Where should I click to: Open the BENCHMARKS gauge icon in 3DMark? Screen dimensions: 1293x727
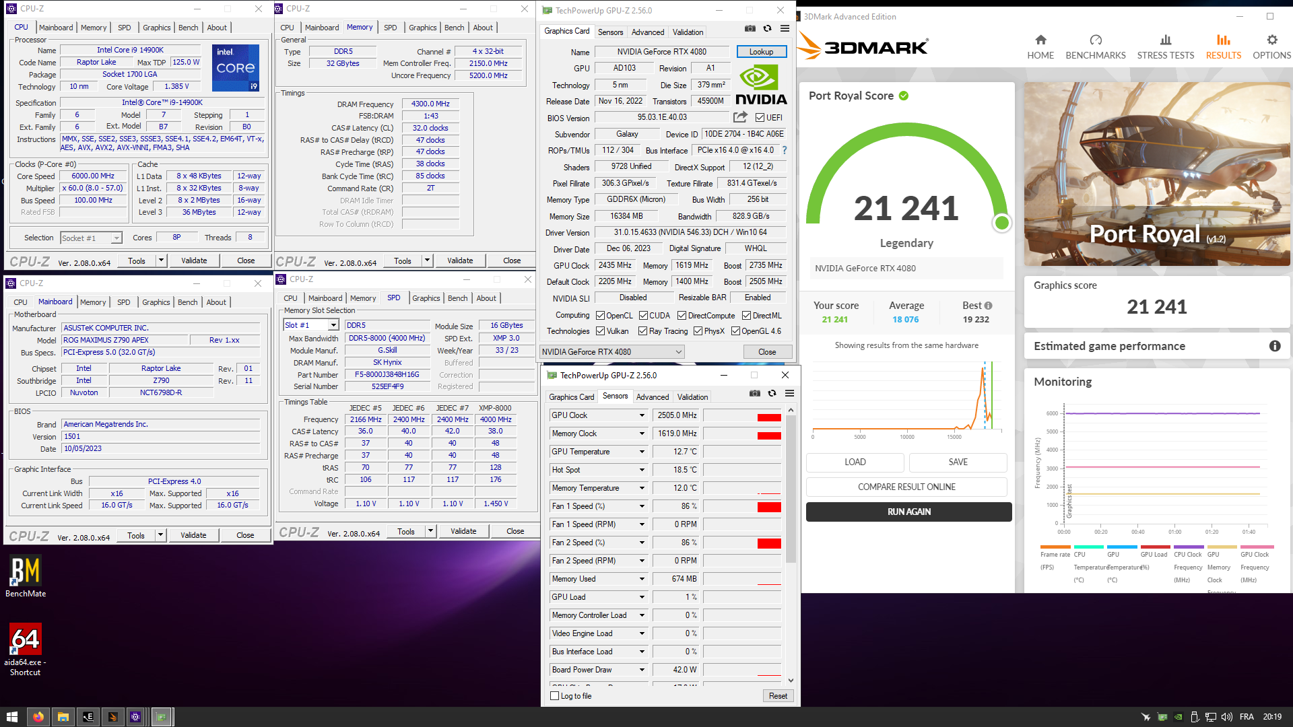coord(1096,40)
